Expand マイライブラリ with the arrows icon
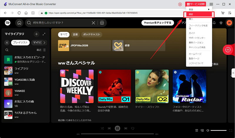This screenshot has height=138, width=235. tap(44, 34)
